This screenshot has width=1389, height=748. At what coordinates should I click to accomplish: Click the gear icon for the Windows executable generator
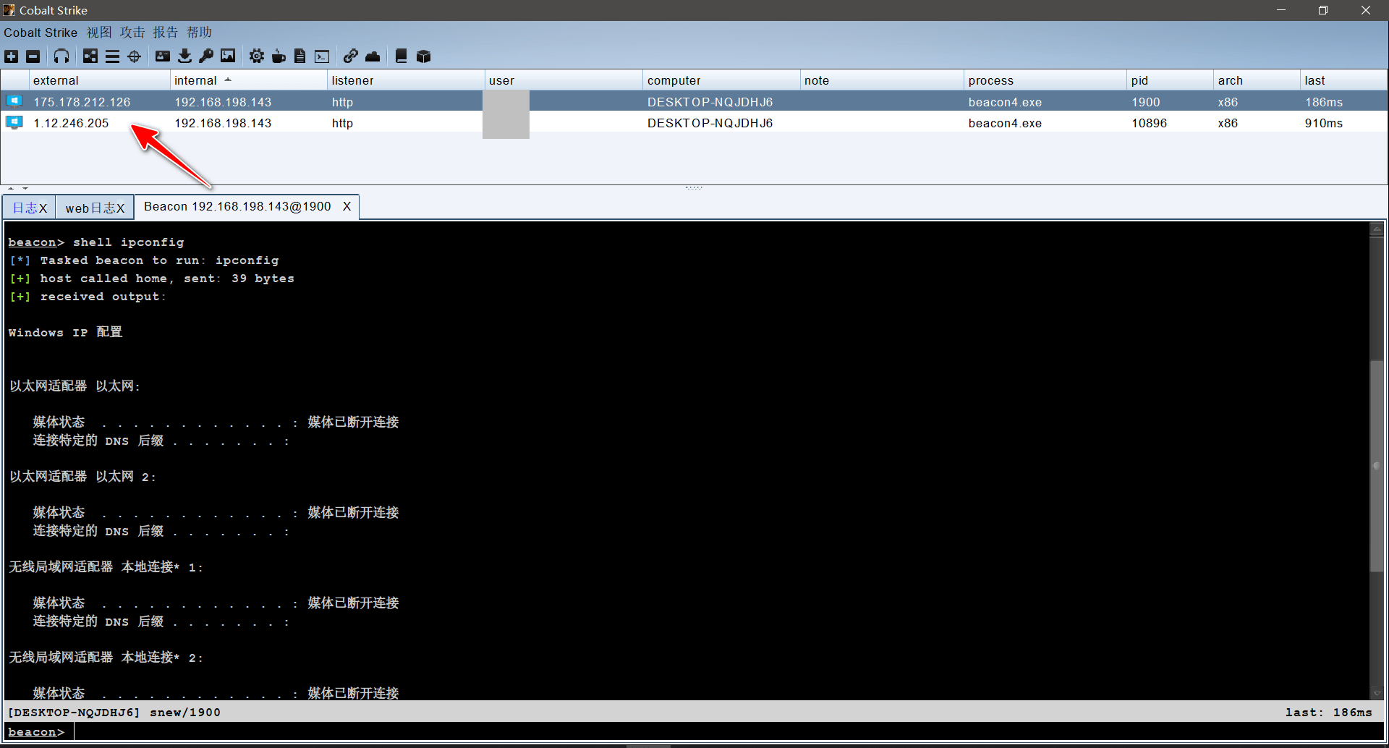[257, 56]
